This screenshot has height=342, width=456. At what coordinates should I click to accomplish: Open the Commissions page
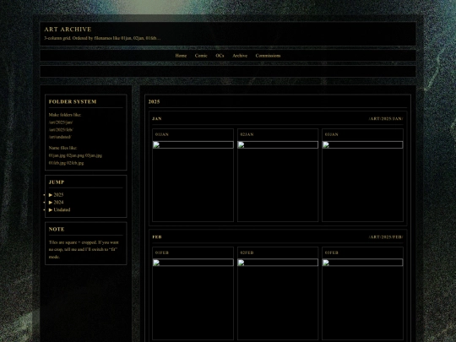[268, 56]
